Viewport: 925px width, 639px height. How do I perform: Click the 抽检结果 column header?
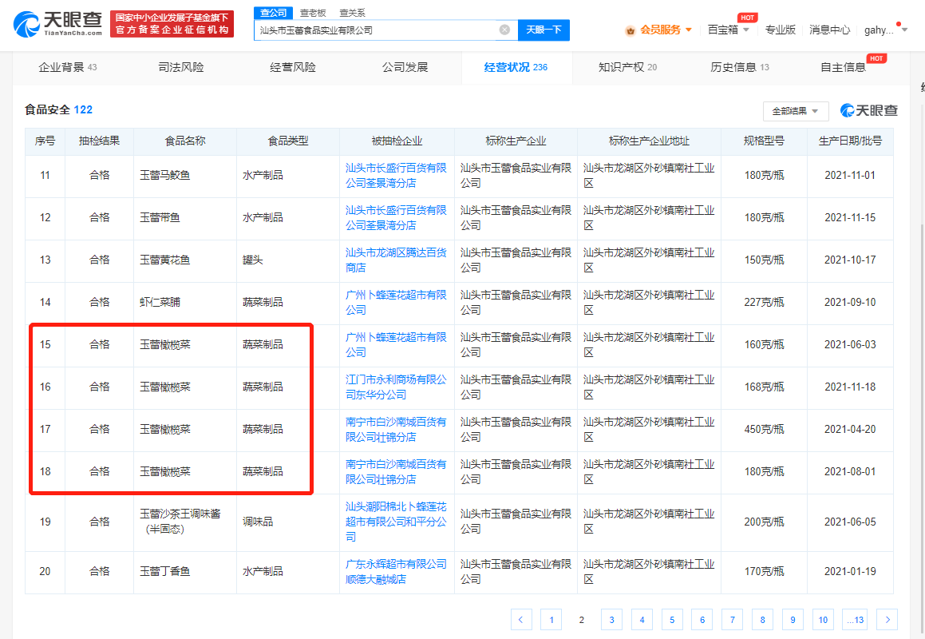coord(99,141)
